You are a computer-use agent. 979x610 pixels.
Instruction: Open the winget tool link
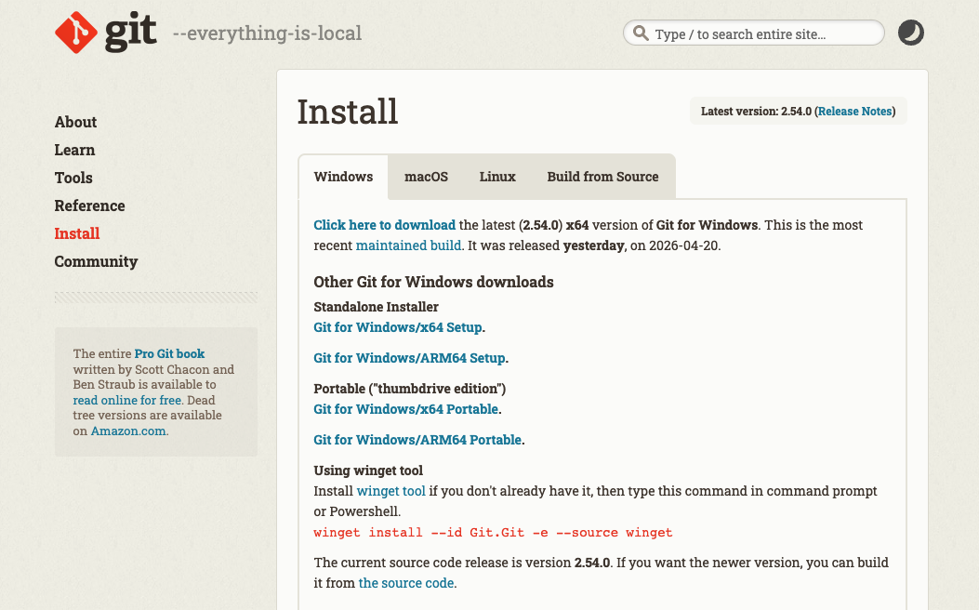pos(390,490)
